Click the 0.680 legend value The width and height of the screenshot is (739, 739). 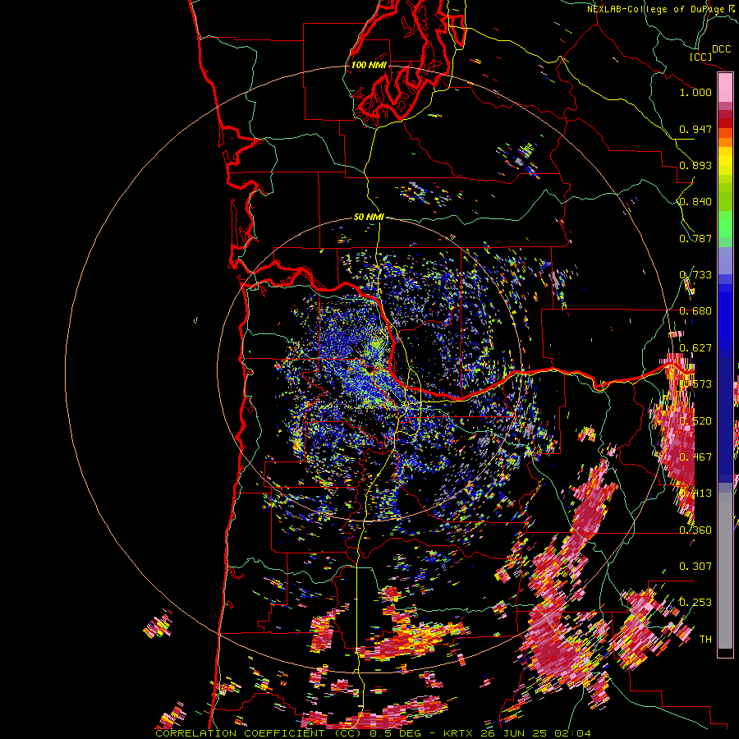click(695, 311)
